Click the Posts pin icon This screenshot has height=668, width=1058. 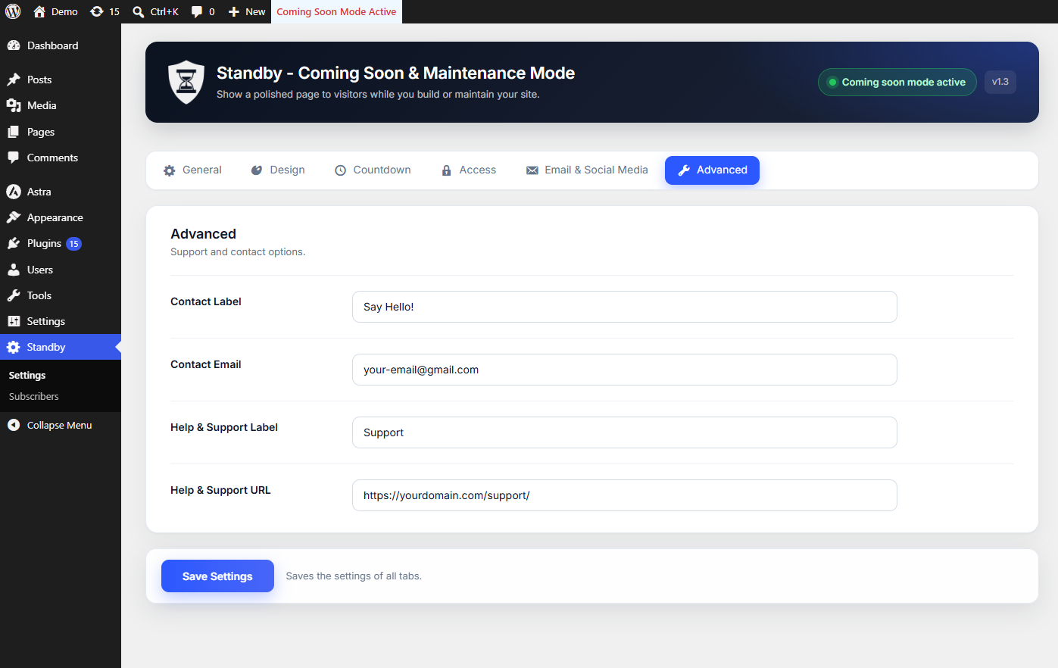click(x=14, y=80)
